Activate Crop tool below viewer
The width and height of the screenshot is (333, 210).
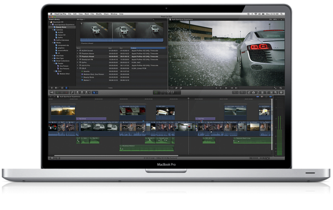(x=176, y=88)
